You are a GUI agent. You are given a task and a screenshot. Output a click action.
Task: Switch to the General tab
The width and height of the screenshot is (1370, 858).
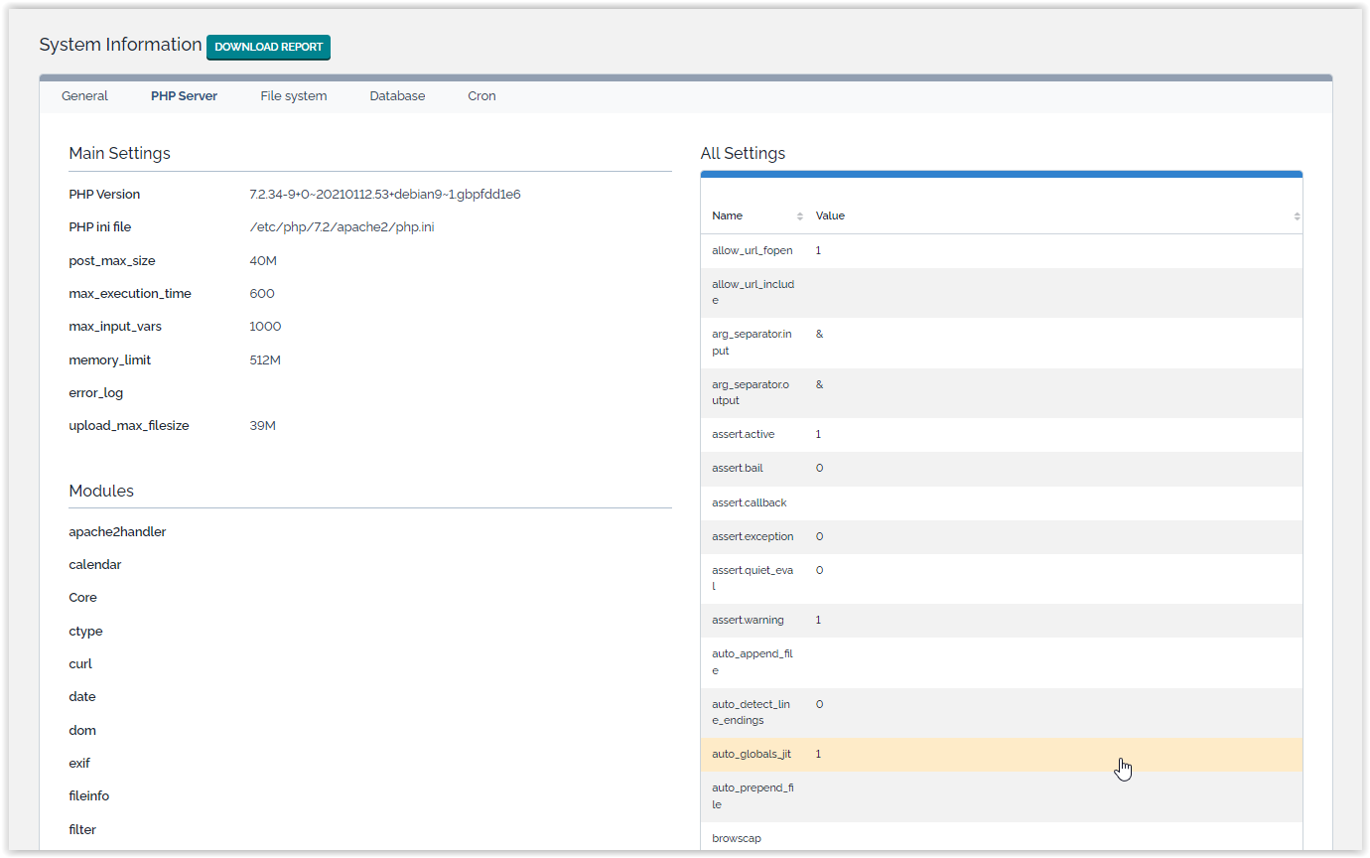pyautogui.click(x=84, y=96)
